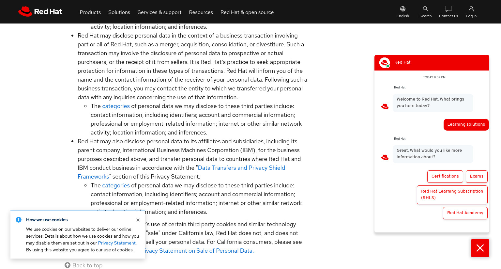Image resolution: width=501 pixels, height=269 pixels.
Task: Select Red Hat Learning Subscription (RHLS) option
Action: click(x=452, y=195)
